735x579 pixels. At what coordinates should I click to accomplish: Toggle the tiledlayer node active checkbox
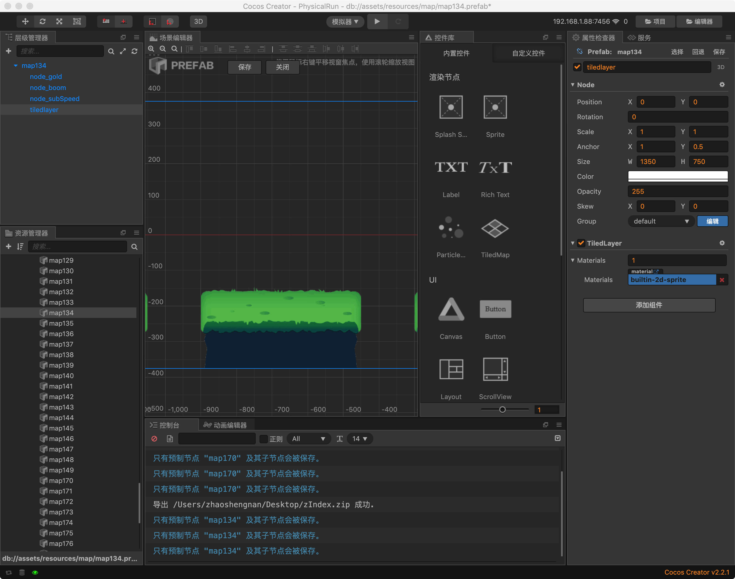click(577, 67)
